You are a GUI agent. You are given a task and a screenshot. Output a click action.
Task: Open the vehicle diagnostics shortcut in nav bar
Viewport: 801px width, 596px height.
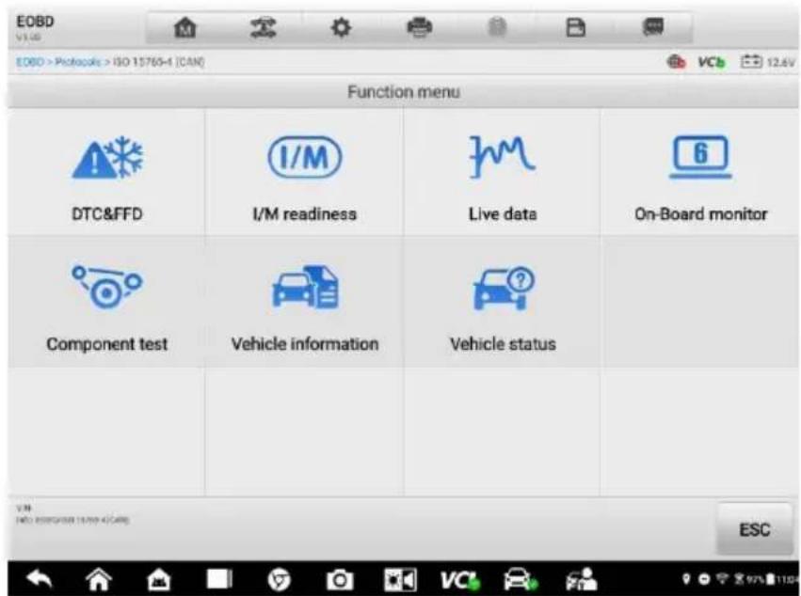[521, 580]
